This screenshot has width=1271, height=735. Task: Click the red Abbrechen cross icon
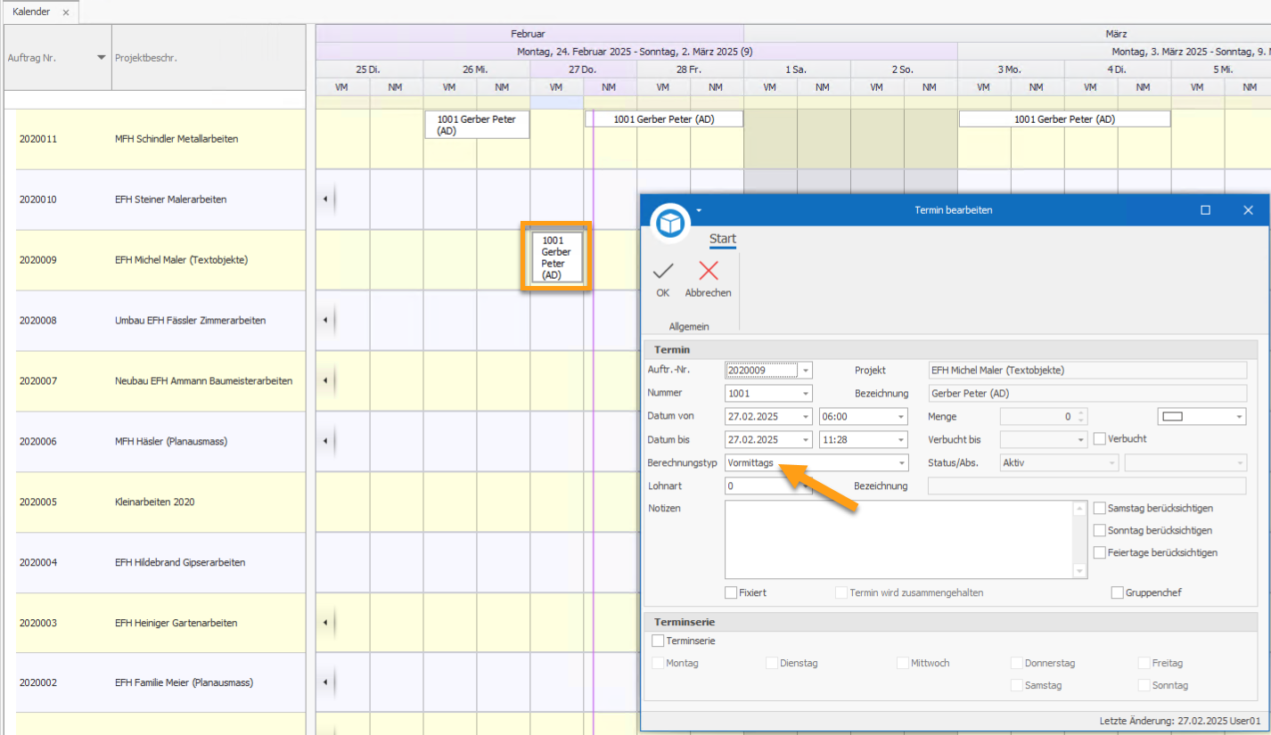pyautogui.click(x=708, y=272)
